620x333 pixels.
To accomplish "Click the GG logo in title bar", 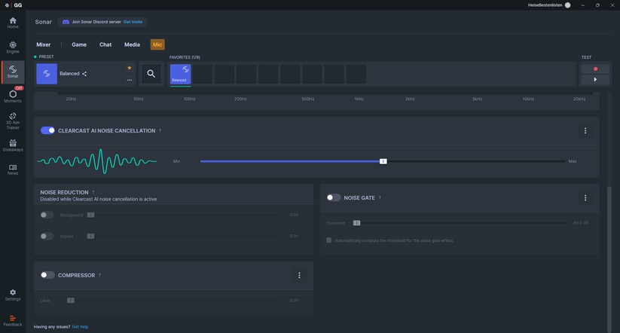I will click(x=18, y=5).
